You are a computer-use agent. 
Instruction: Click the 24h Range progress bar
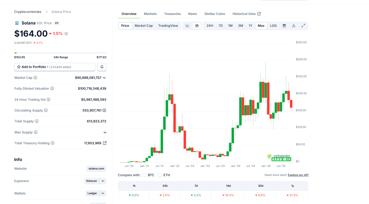61,53
